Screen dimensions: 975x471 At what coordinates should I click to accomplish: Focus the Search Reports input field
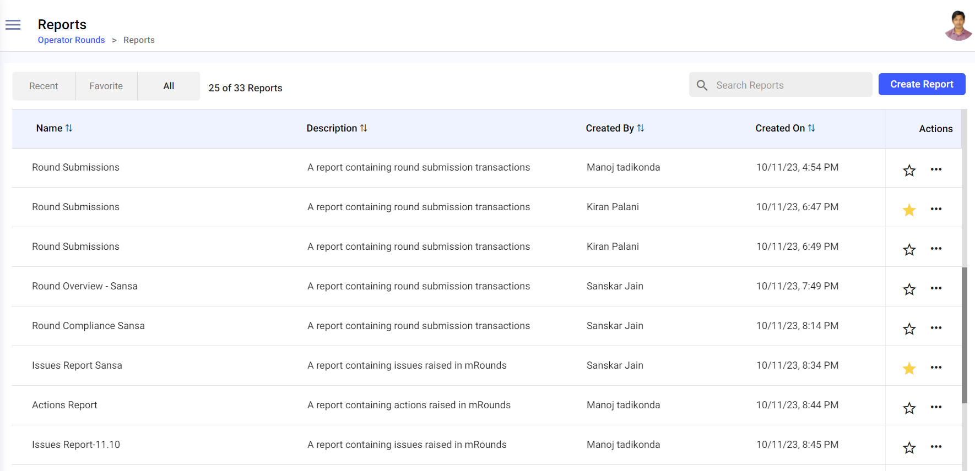tap(788, 85)
